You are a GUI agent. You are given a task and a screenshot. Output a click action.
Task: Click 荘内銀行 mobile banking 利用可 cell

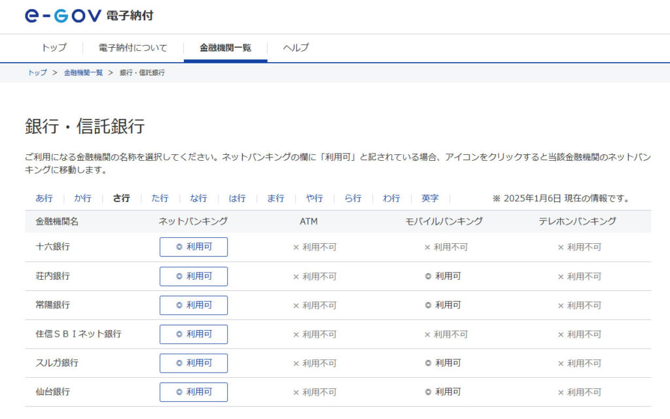(443, 276)
